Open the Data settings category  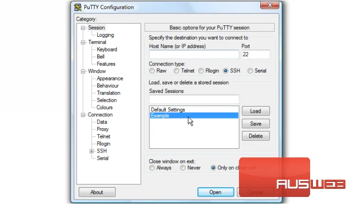pyautogui.click(x=102, y=122)
